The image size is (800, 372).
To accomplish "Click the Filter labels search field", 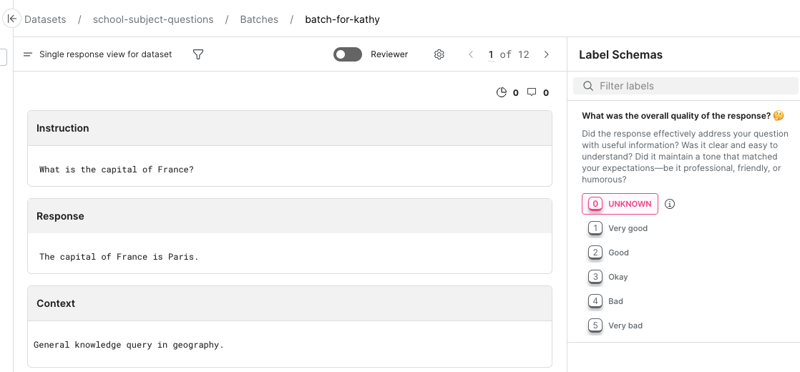I will pos(686,86).
